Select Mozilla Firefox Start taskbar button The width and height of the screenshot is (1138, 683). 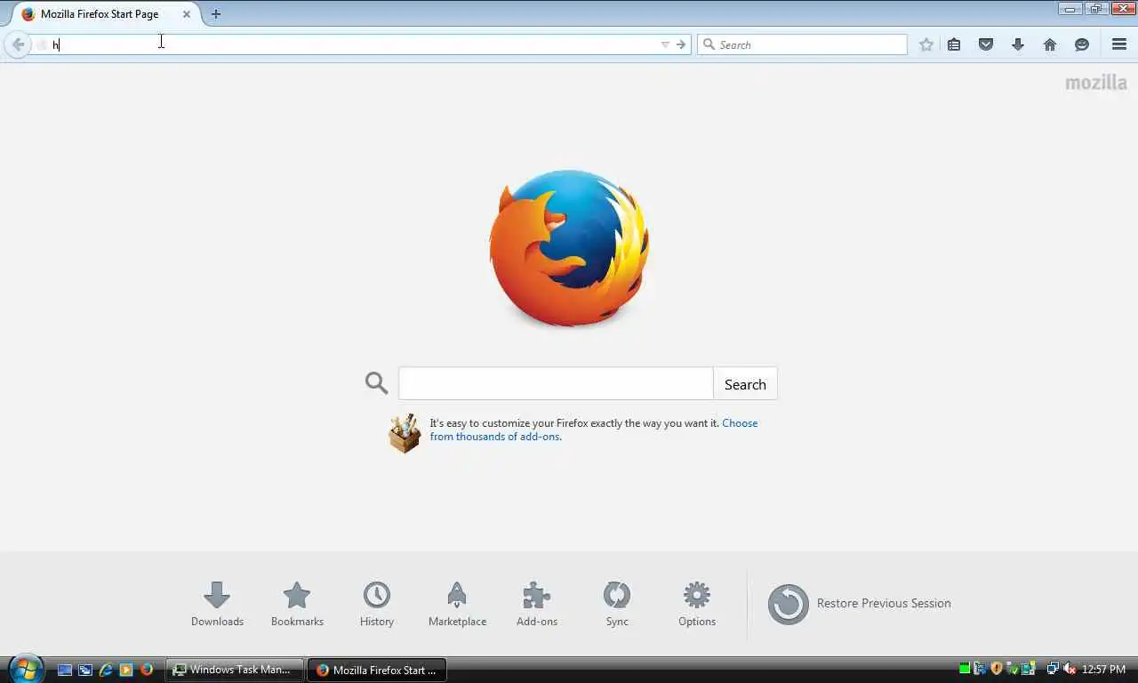click(377, 670)
